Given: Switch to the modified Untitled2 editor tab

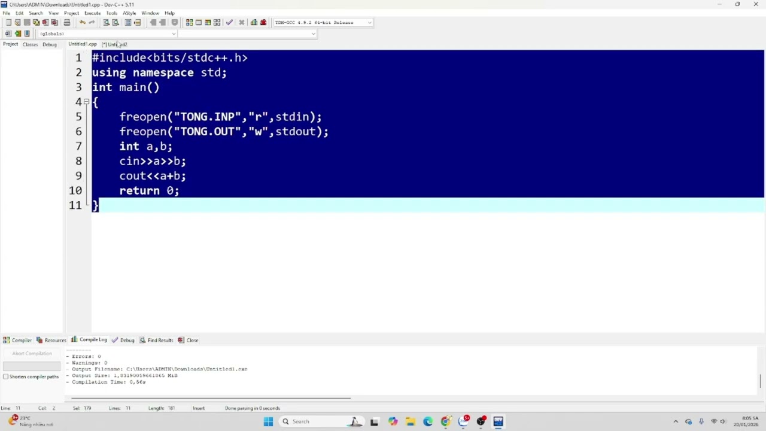Looking at the screenshot, I should pos(115,44).
